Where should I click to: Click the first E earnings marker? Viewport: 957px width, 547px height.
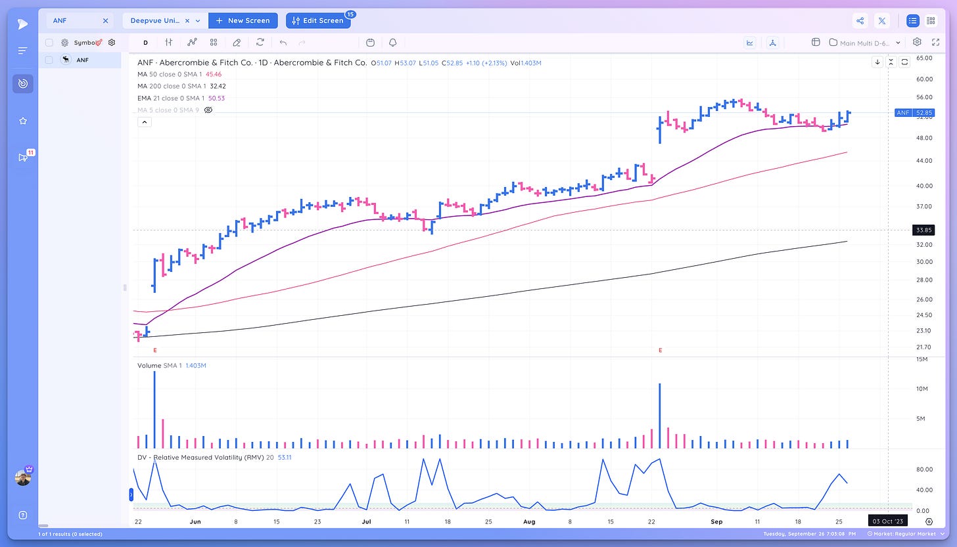click(154, 351)
